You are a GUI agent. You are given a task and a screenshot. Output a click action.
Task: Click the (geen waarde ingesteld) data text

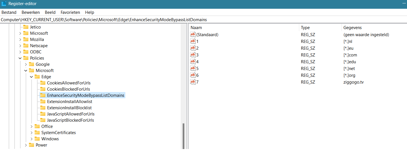point(366,35)
